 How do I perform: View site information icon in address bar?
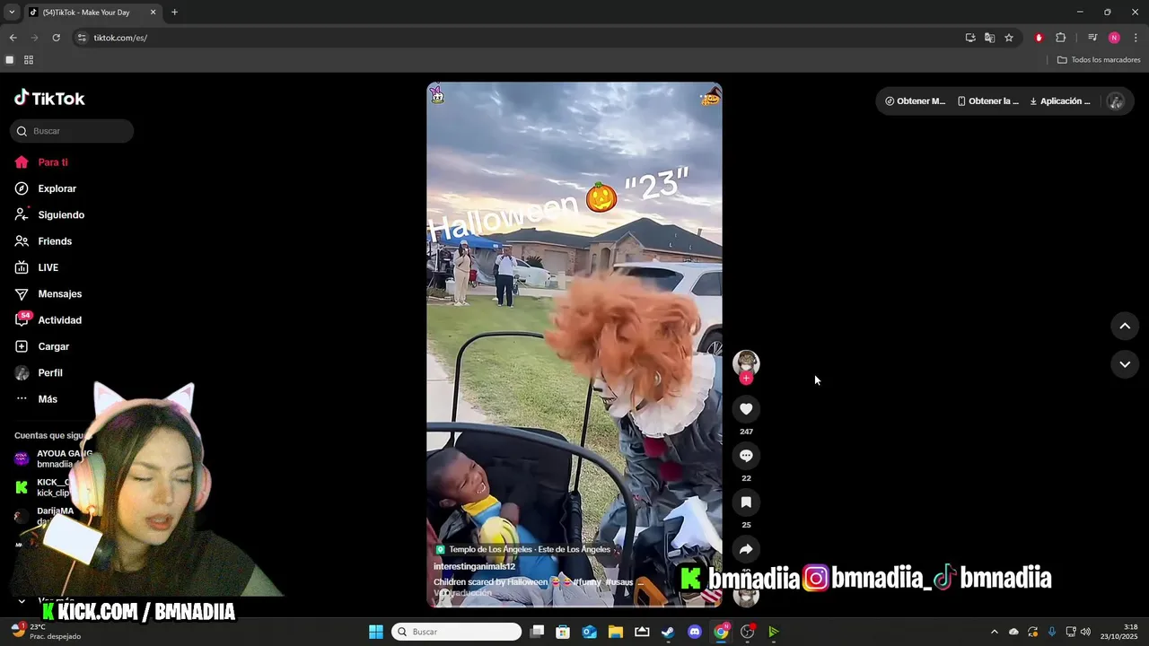pos(82,38)
